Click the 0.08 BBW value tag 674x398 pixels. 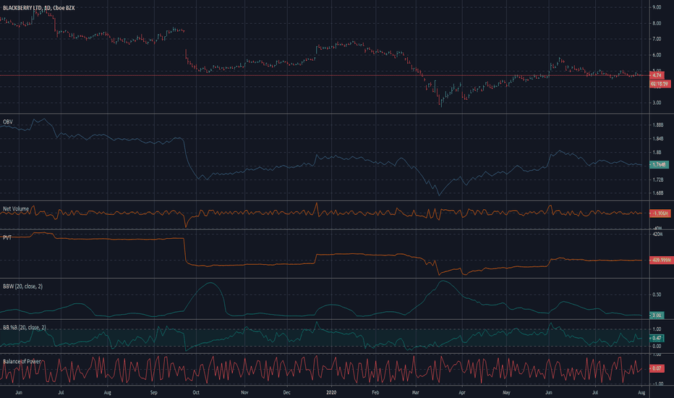[x=657, y=316]
